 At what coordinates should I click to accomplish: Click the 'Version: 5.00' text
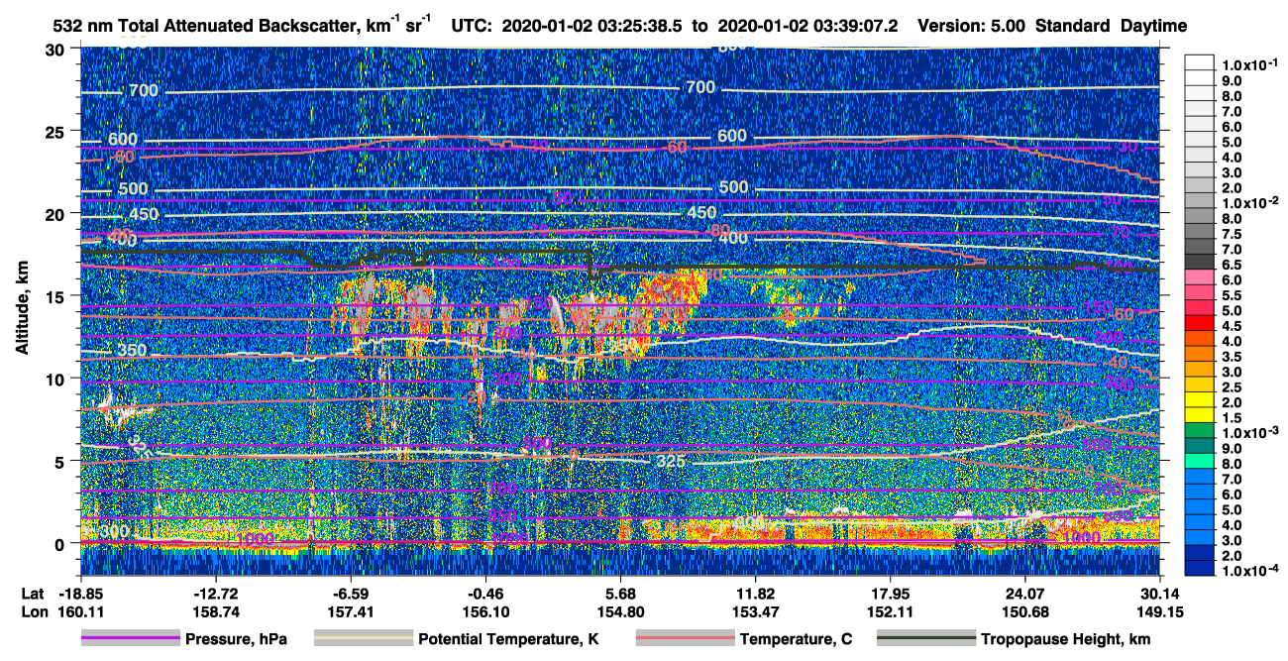(972, 26)
